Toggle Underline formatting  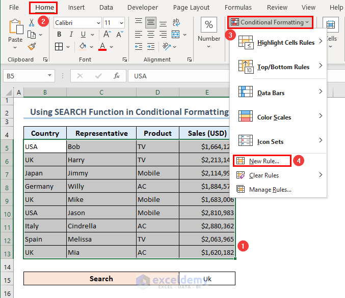point(83,35)
